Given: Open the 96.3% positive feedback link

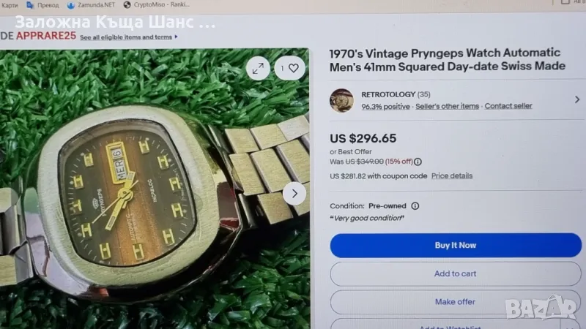Looking at the screenshot, I should [385, 106].
